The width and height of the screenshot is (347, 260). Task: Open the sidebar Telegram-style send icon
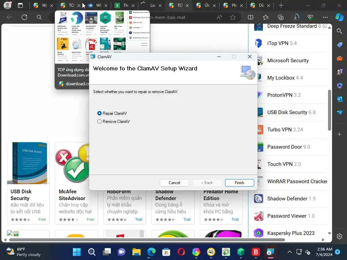click(x=340, y=112)
